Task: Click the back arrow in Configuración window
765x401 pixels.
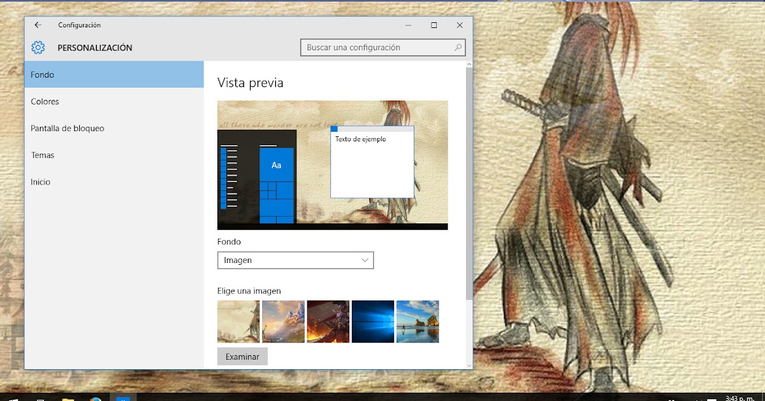Action: click(38, 25)
